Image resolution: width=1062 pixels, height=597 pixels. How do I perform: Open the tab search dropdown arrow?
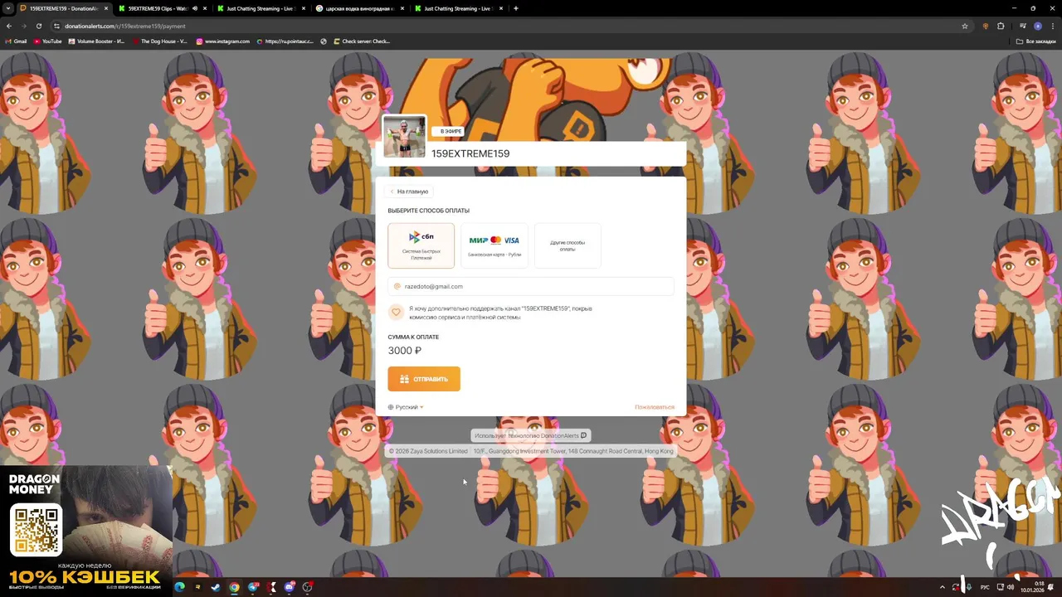(x=8, y=8)
